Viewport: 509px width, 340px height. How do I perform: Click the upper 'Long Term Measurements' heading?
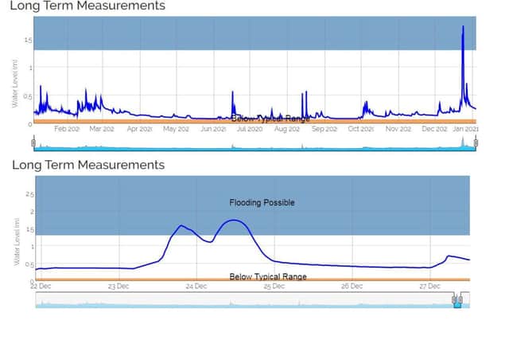[x=87, y=6]
